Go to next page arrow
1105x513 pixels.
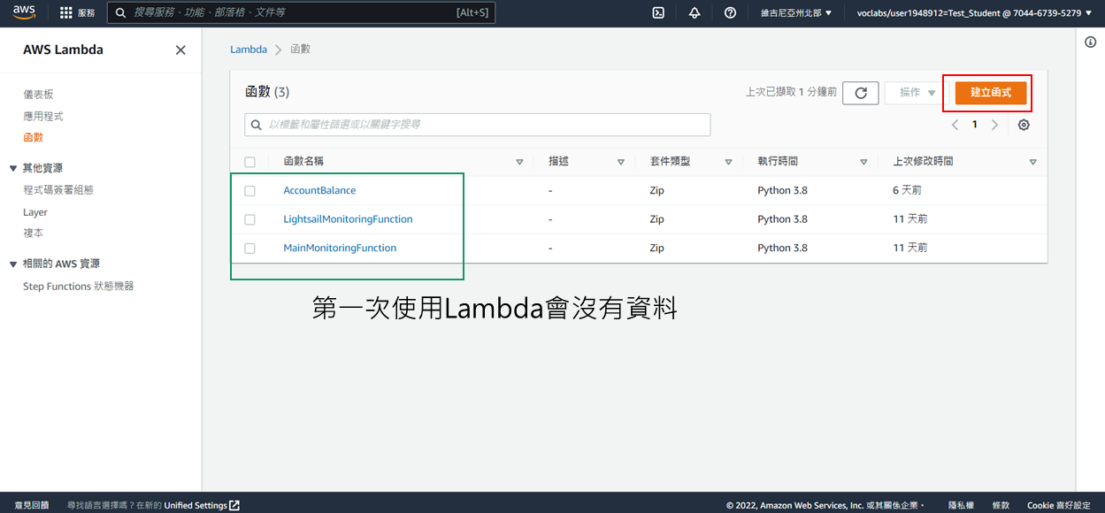(x=994, y=125)
